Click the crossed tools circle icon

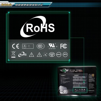click(45, 54)
